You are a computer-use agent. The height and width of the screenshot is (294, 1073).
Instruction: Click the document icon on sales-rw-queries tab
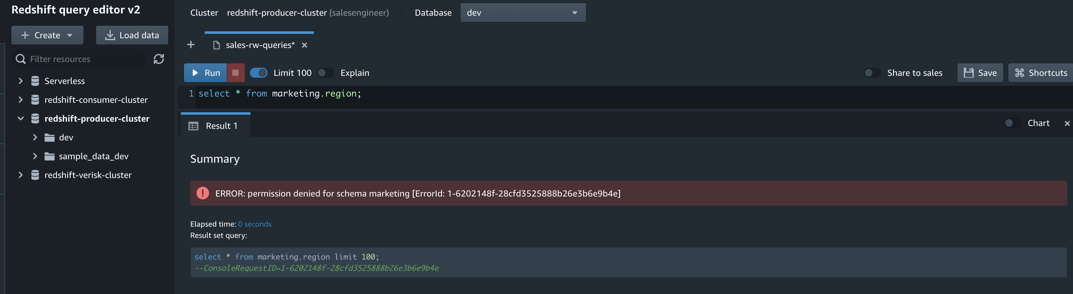click(x=216, y=45)
